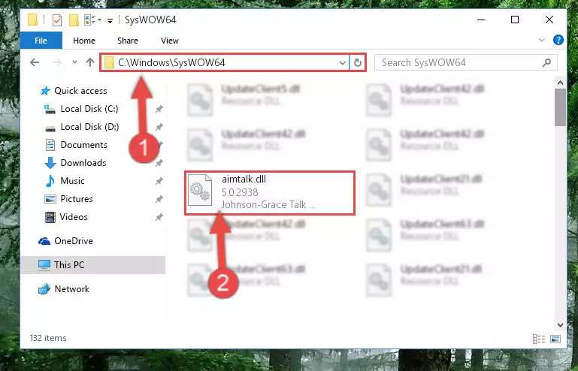Screen dimensions: 578x371
Task: Minimize the SysWOW64 window
Action: coord(481,20)
